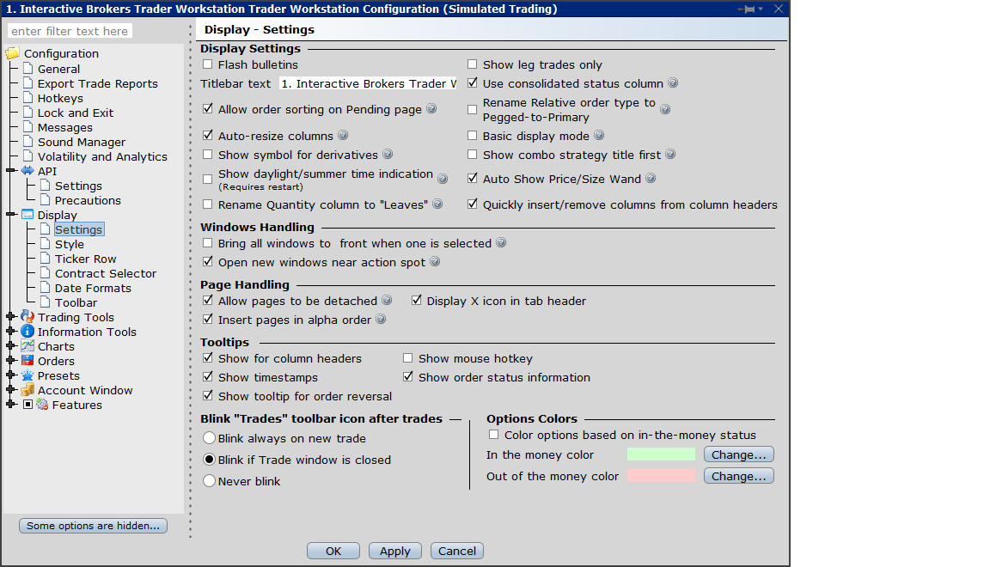
Task: Click Some options are hidden button
Action: point(93,525)
